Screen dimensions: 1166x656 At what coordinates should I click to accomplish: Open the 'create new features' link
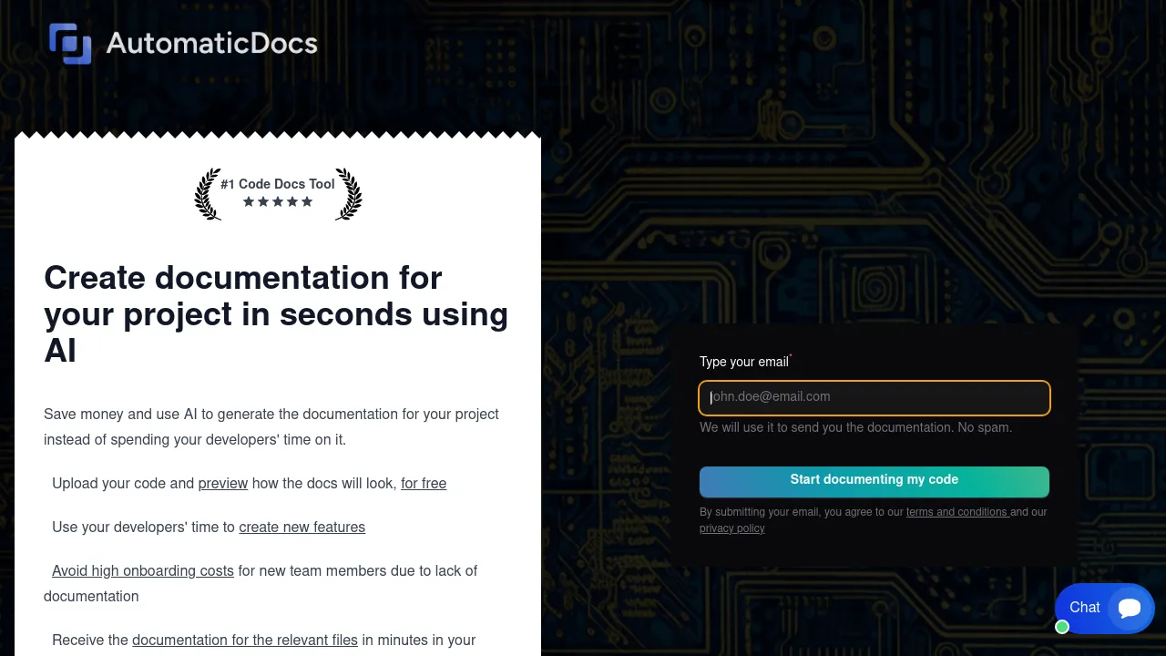pyautogui.click(x=302, y=527)
